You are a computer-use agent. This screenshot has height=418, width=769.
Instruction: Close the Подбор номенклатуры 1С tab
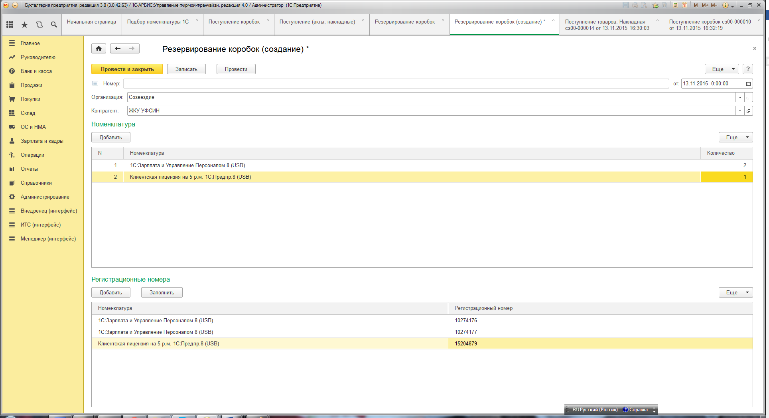[x=197, y=20]
